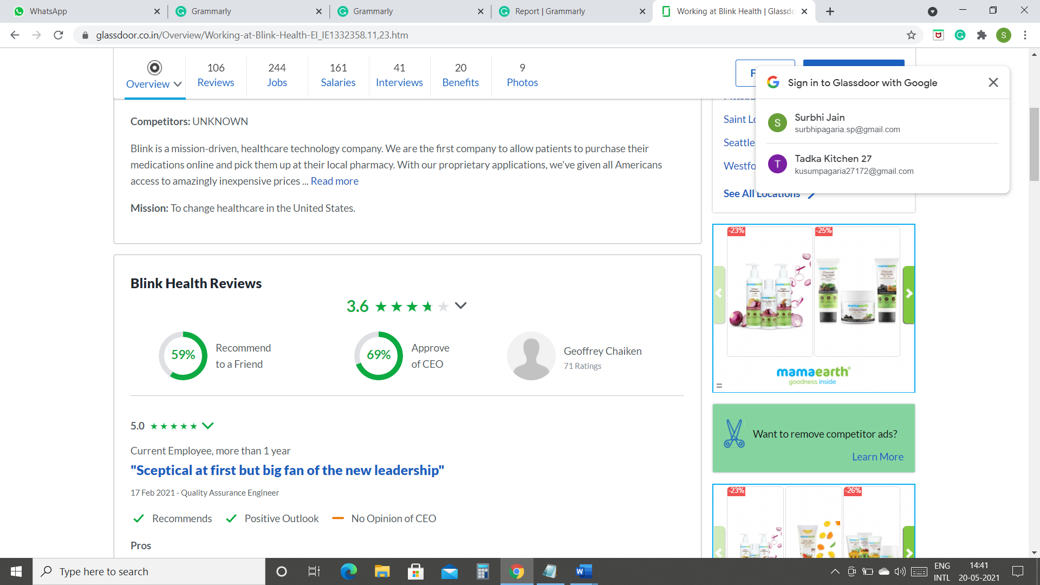This screenshot has width=1040, height=585.
Task: Open Calculator from taskbar
Action: point(483,571)
